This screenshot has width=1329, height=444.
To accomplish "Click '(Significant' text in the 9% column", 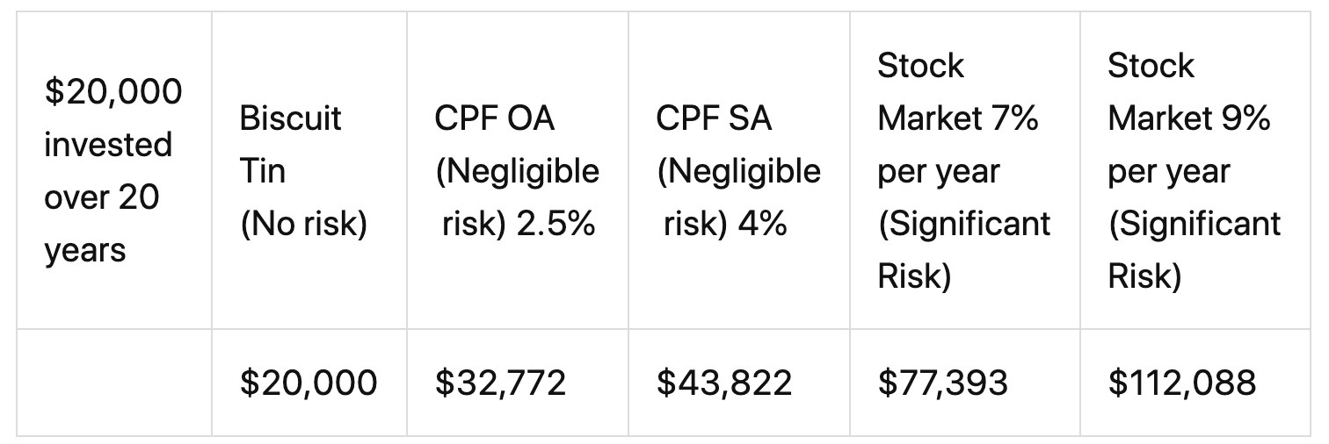I will [1195, 225].
